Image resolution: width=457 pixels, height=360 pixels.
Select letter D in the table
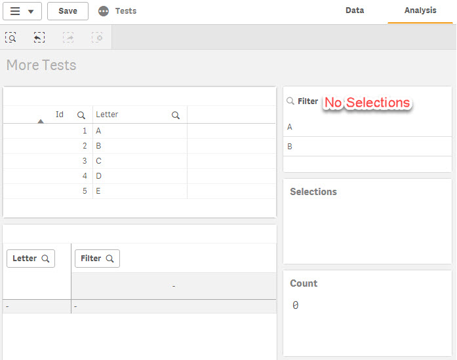click(98, 176)
